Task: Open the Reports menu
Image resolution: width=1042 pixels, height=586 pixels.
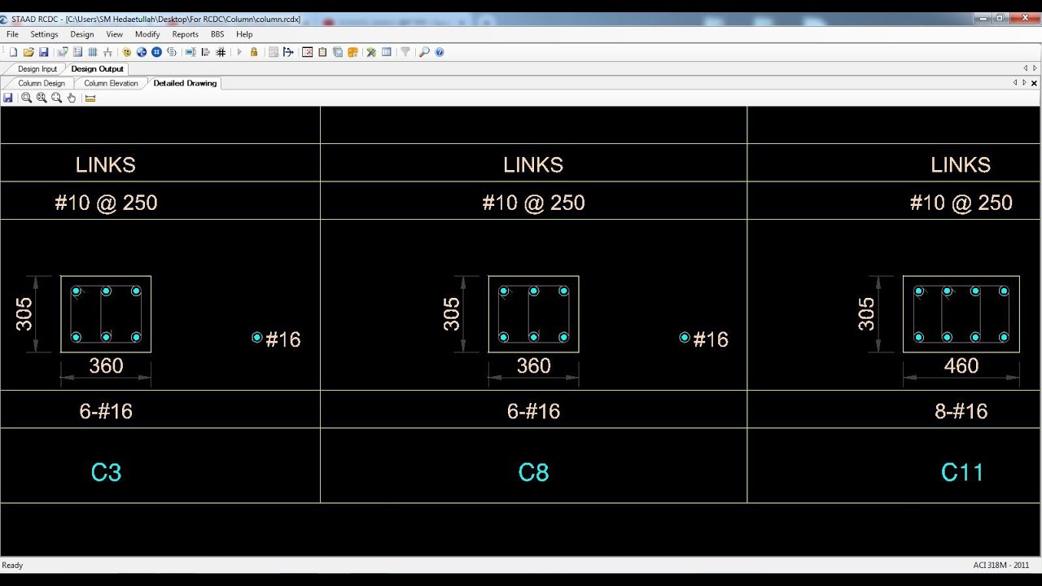Action: [x=186, y=34]
